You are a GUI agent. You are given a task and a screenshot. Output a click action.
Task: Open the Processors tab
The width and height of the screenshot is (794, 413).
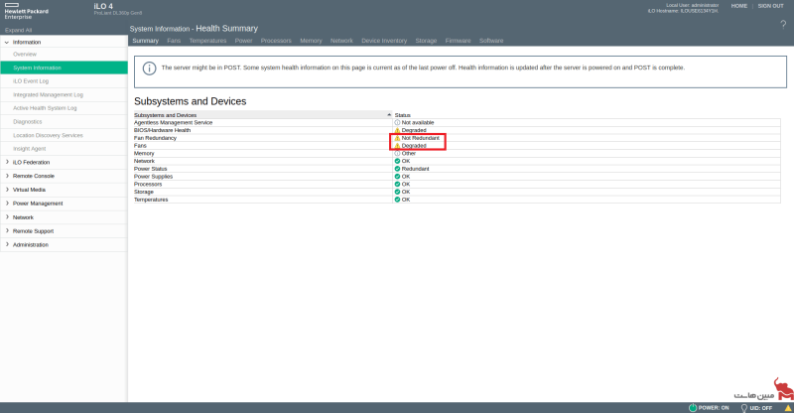tap(276, 41)
